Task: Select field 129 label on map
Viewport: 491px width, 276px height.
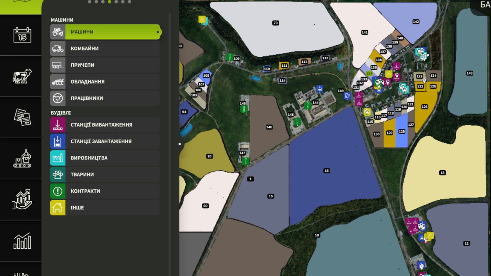Action: point(389,133)
